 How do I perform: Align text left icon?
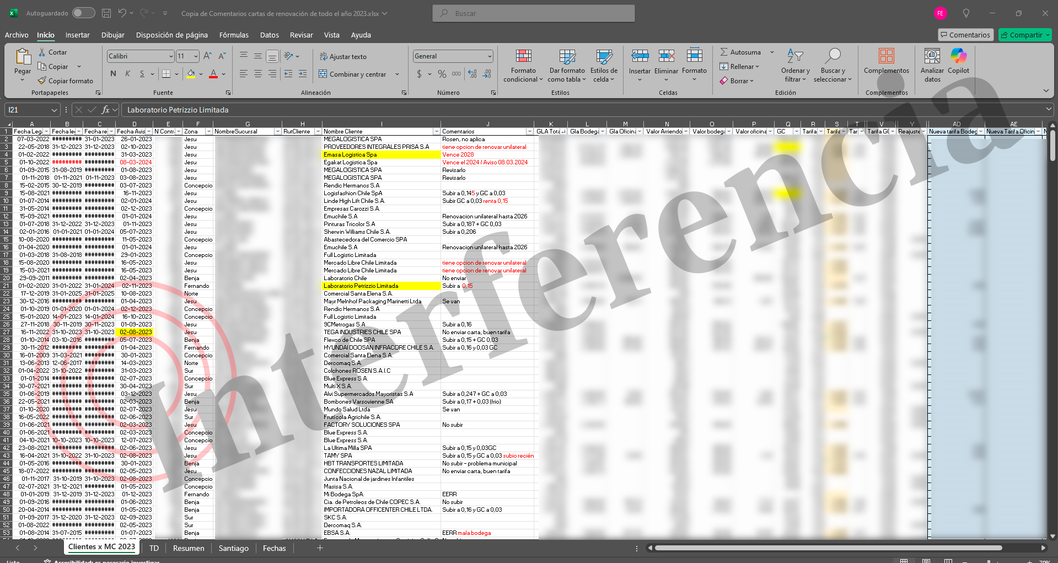(244, 74)
